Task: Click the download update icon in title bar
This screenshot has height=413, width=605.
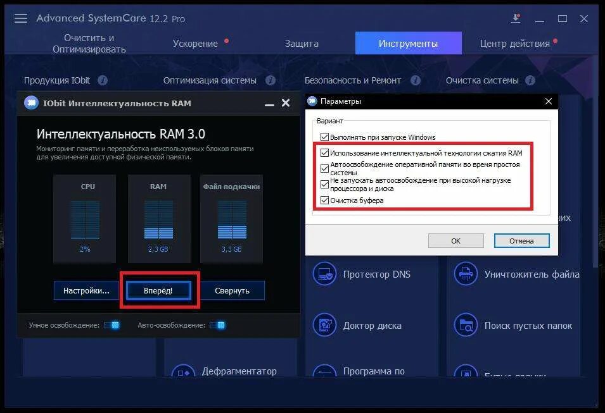Action: [516, 18]
